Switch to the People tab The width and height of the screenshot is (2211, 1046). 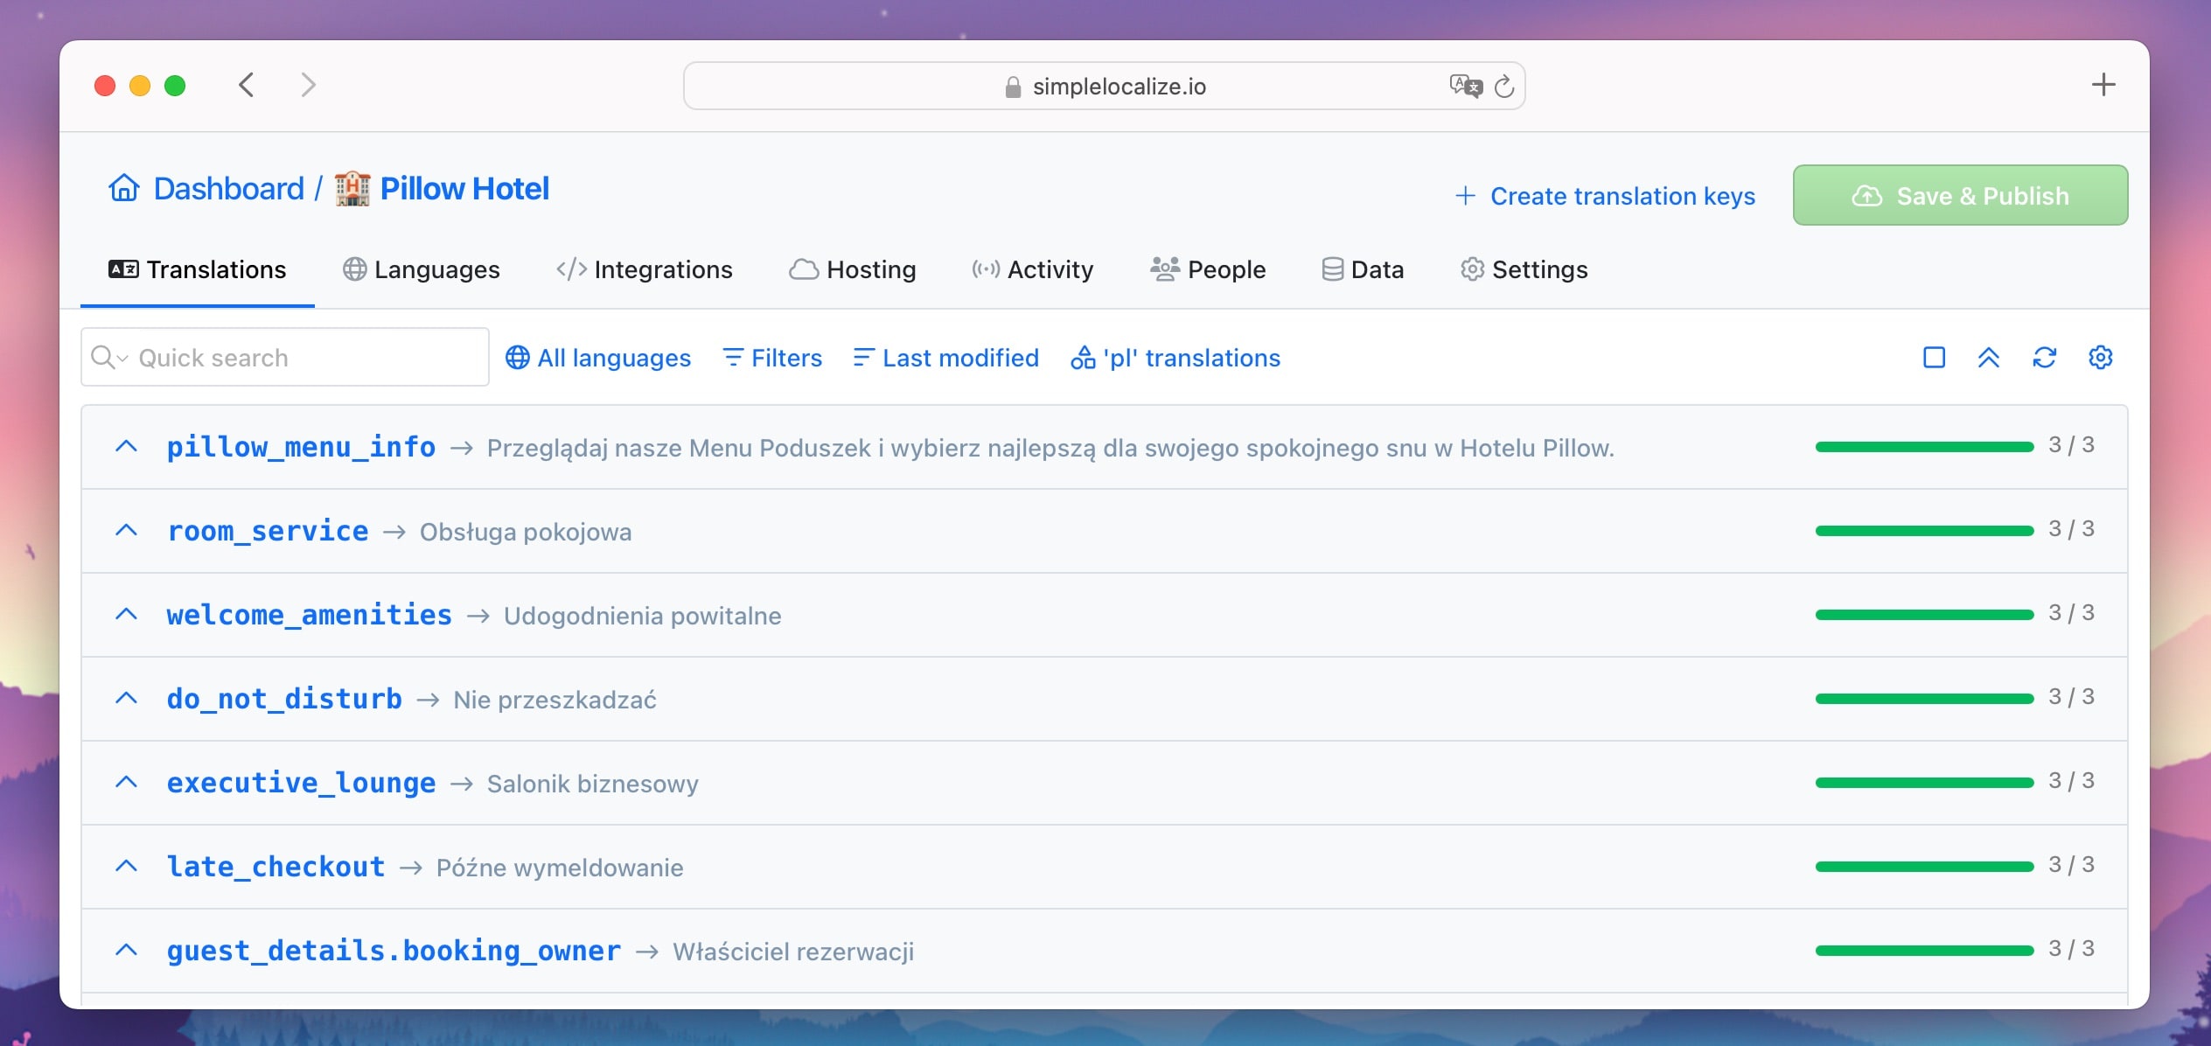point(1208,269)
